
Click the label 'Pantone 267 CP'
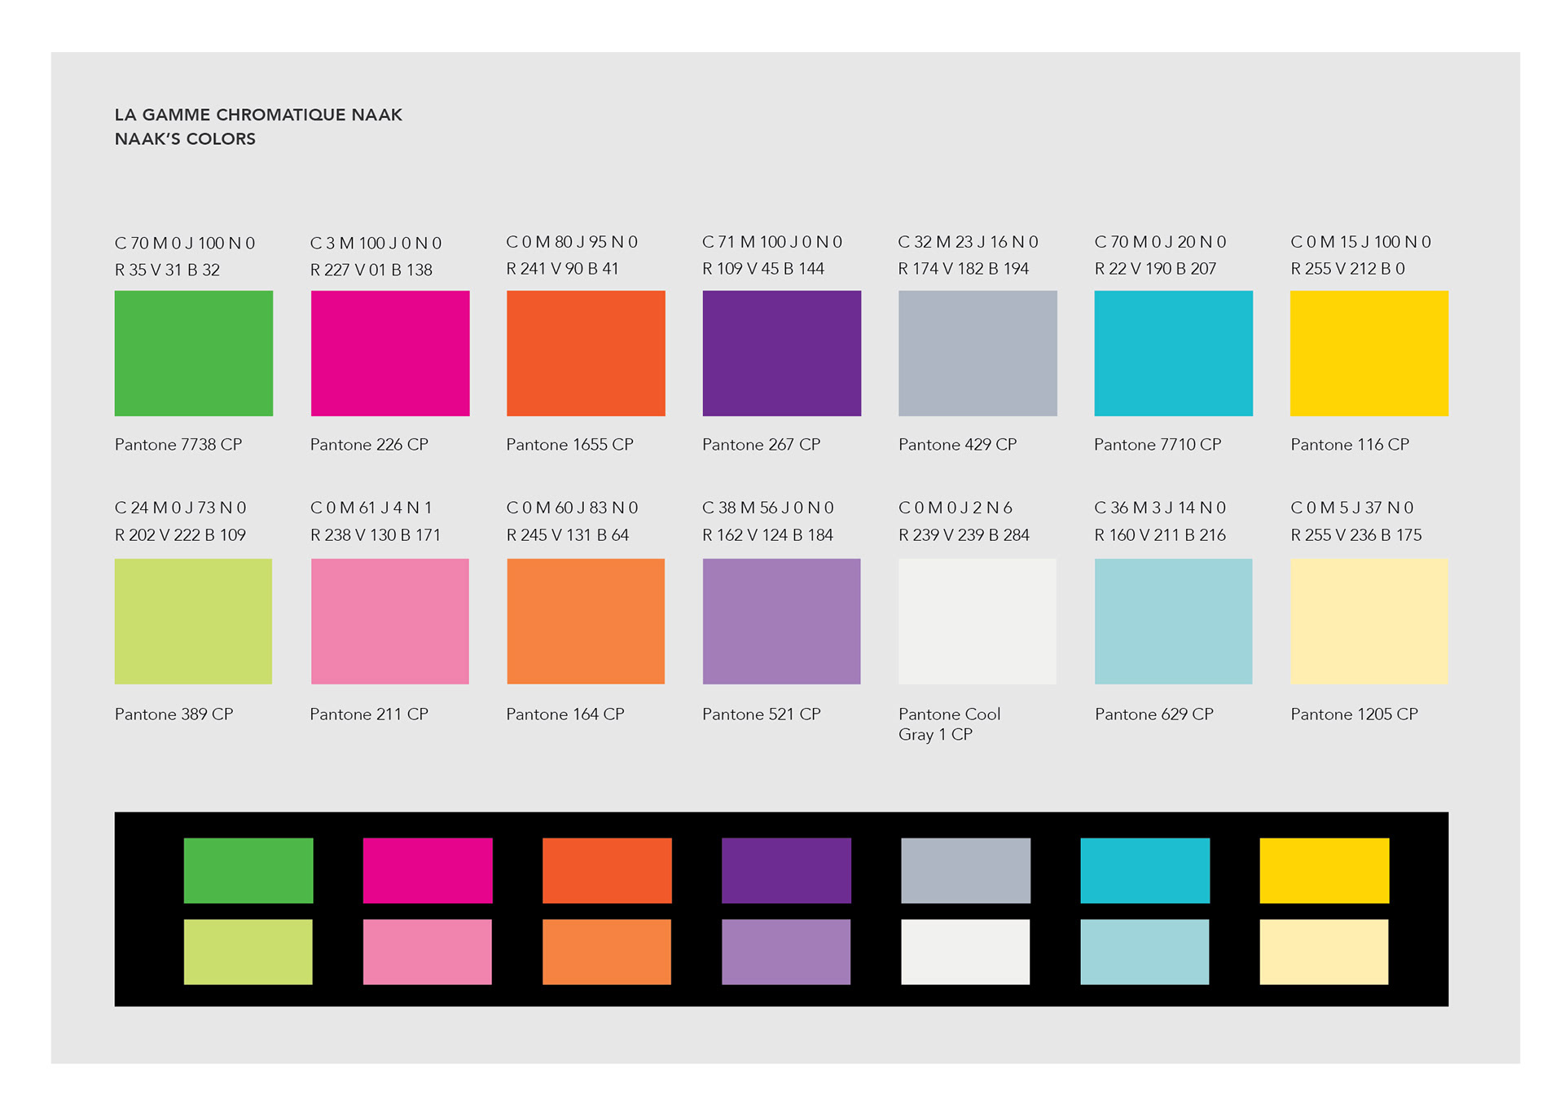761,445
